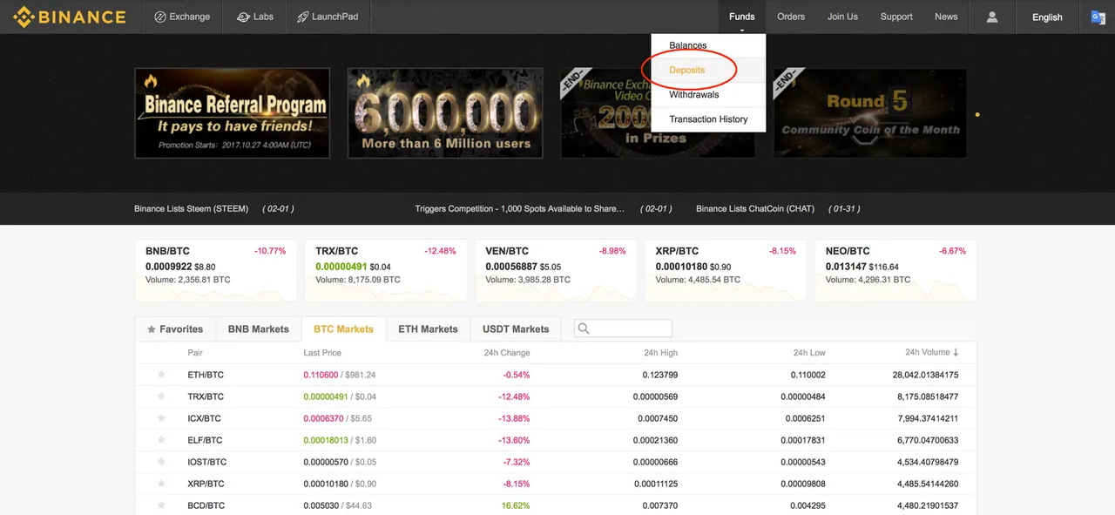Open Triggers Competition announcement
Screen dimensions: 1115x515
coord(520,209)
